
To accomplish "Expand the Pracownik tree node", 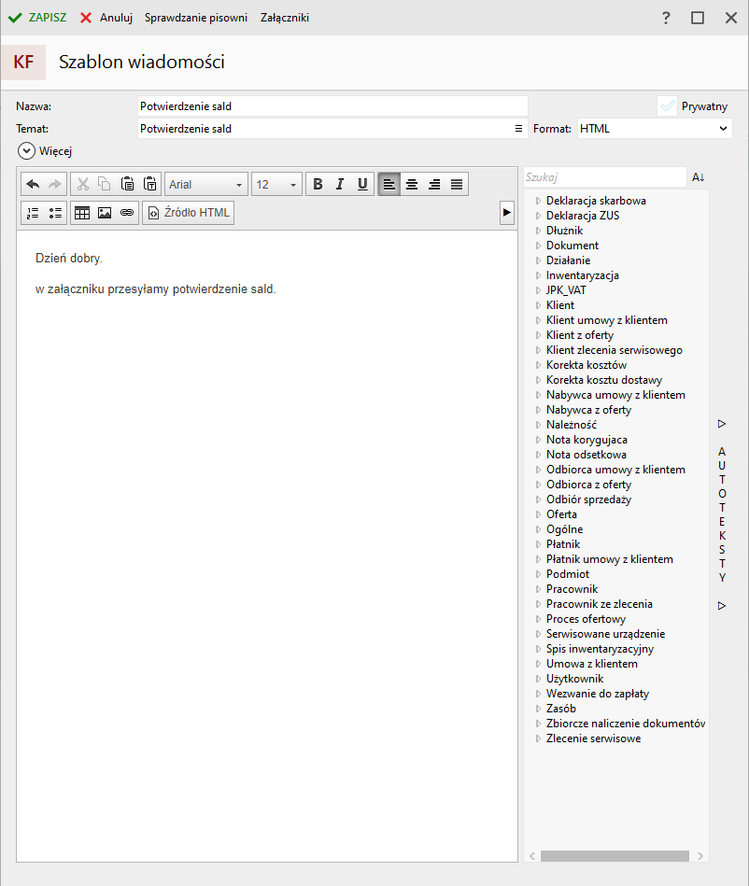I will tap(538, 589).
